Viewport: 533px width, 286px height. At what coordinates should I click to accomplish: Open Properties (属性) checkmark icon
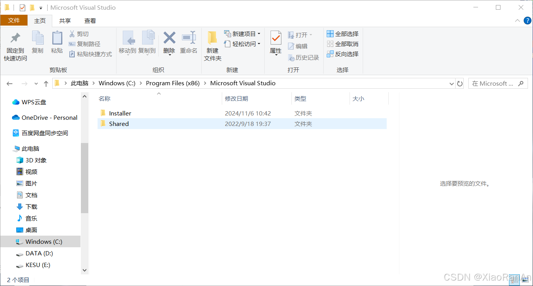point(276,38)
